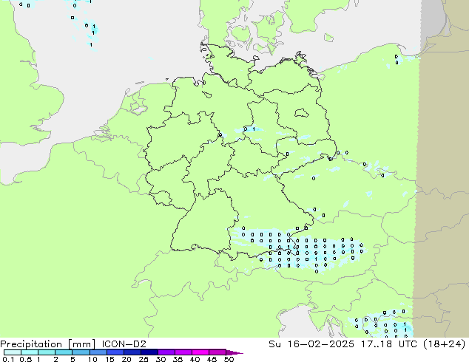This screenshot has width=469, height=362.
Task: Click the '35' legend value
Action: tap(178, 359)
